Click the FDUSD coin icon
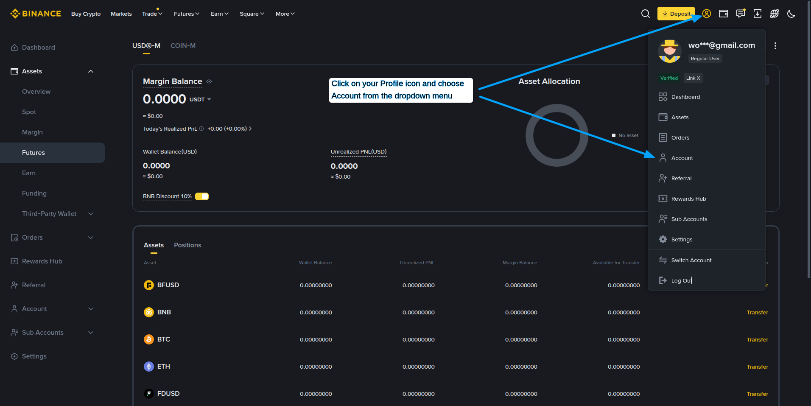811x406 pixels. click(149, 394)
